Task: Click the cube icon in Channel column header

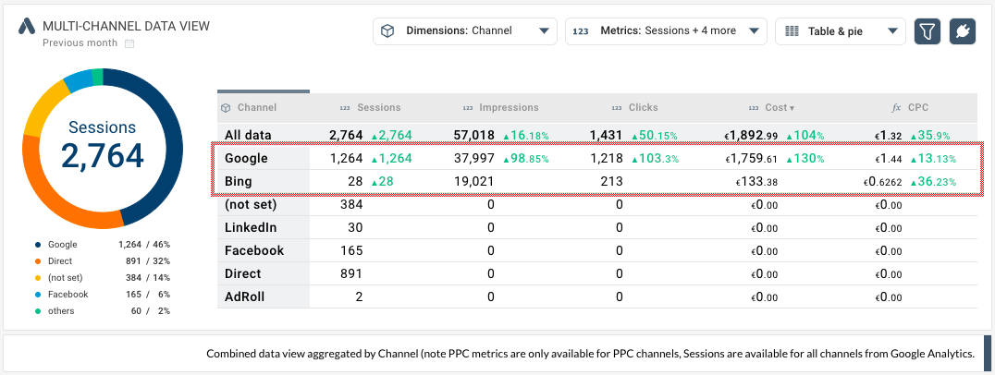Action: [x=226, y=108]
